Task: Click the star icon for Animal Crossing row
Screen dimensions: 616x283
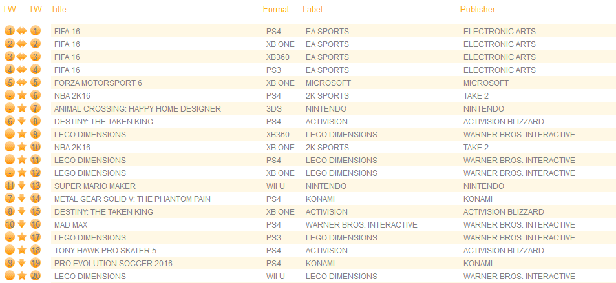Action: click(22, 108)
